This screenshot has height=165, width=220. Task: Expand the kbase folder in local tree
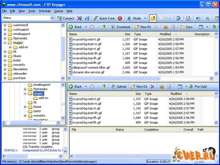click(x=25, y=107)
